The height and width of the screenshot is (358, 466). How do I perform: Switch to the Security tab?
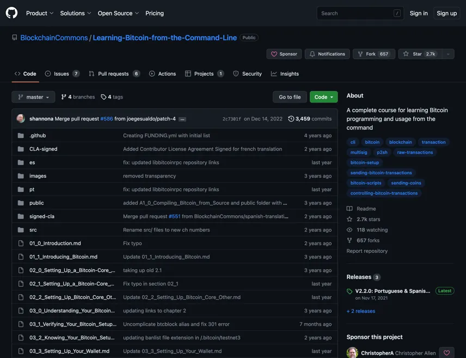click(x=247, y=74)
